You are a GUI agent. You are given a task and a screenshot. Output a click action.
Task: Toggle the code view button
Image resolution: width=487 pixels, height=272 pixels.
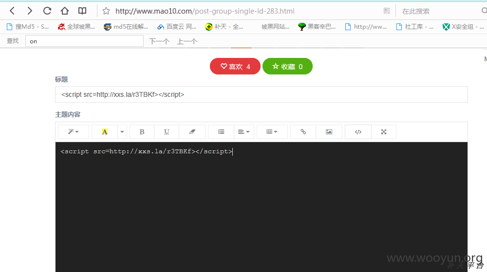[x=358, y=132]
